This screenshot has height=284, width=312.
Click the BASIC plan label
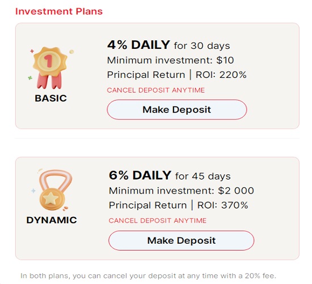click(50, 98)
